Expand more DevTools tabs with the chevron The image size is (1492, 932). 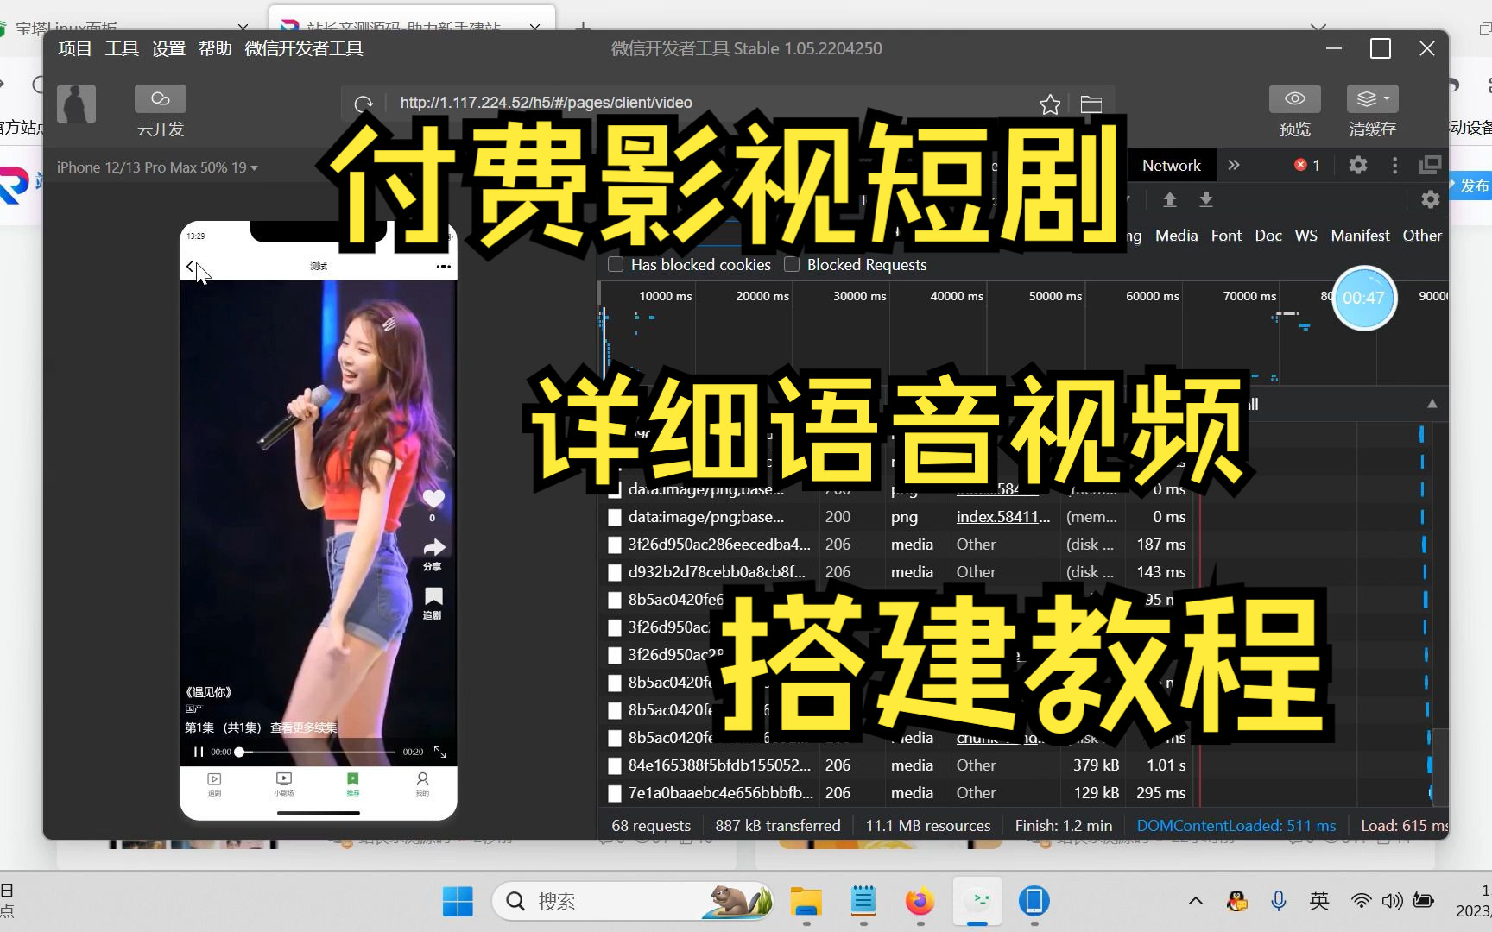[1234, 165]
